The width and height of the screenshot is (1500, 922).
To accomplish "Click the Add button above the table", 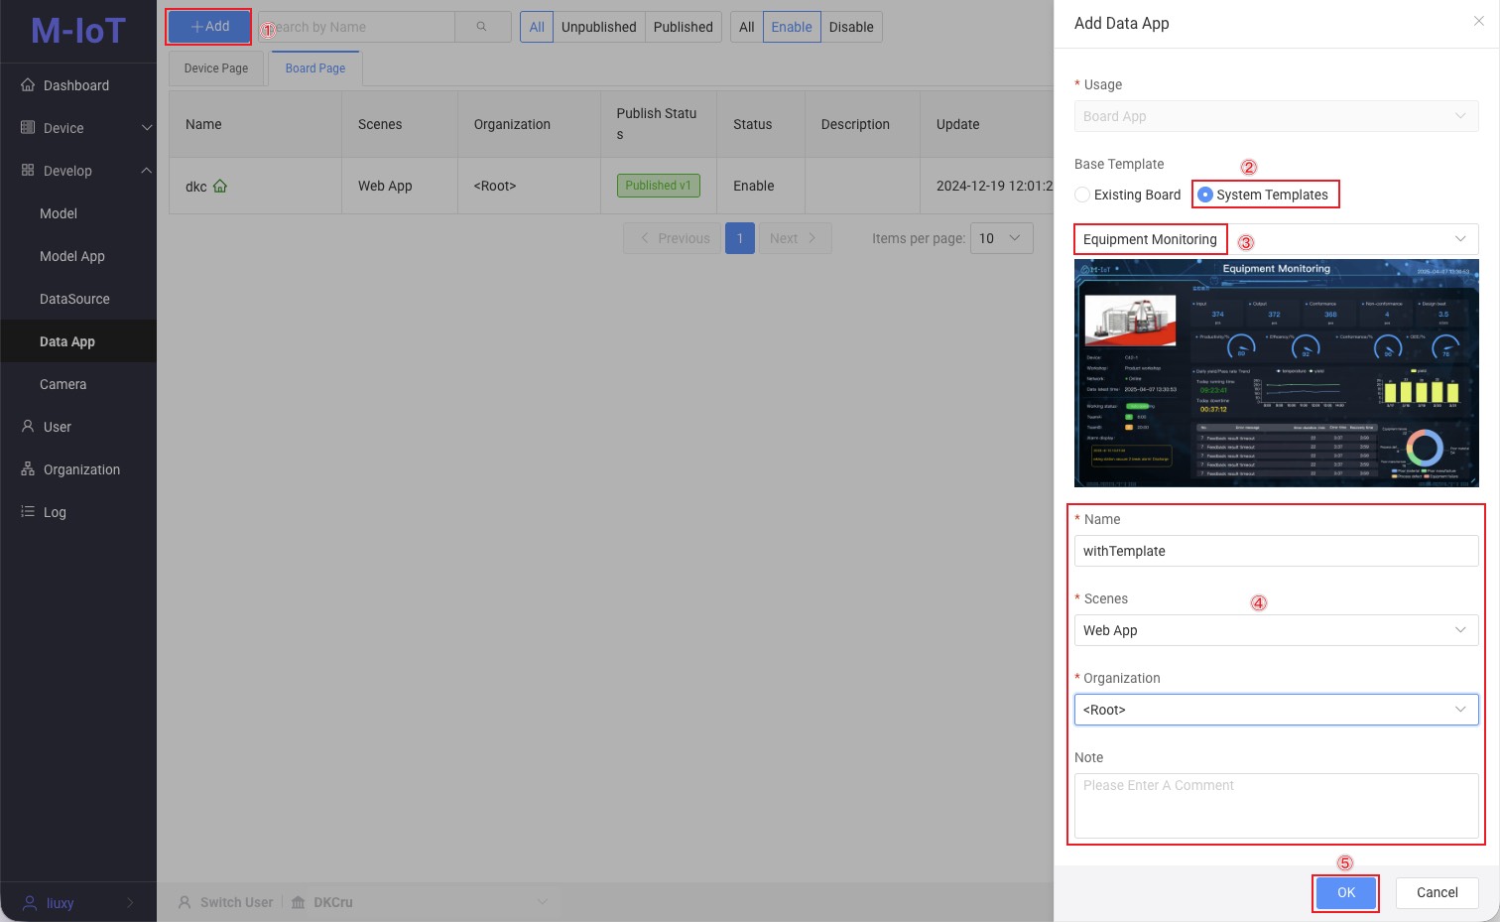I will click(208, 27).
